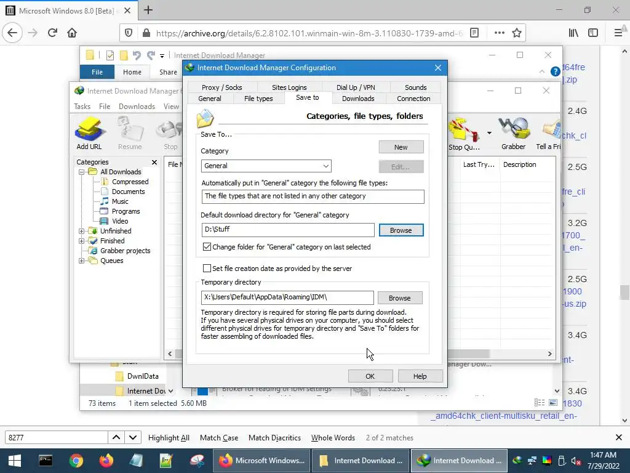Select the Compressed category

(130, 182)
